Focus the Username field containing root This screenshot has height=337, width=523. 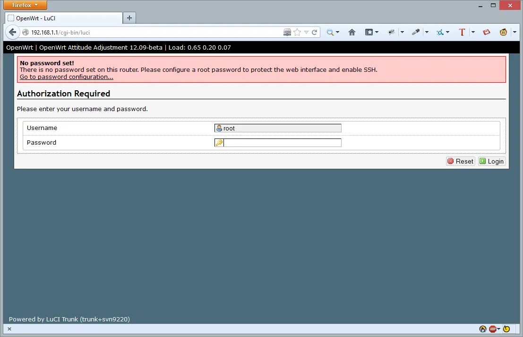coord(278,128)
